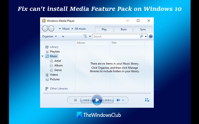Mute audio with the speaker icon

pos(118,100)
